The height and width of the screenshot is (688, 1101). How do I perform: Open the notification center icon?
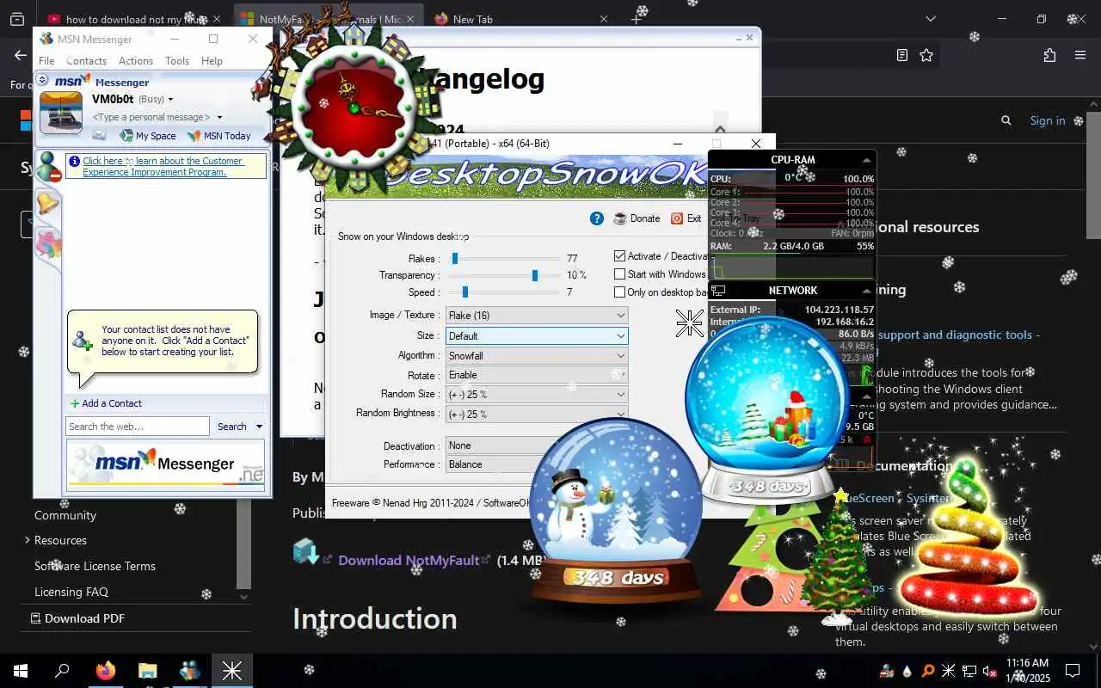pyautogui.click(x=1073, y=671)
